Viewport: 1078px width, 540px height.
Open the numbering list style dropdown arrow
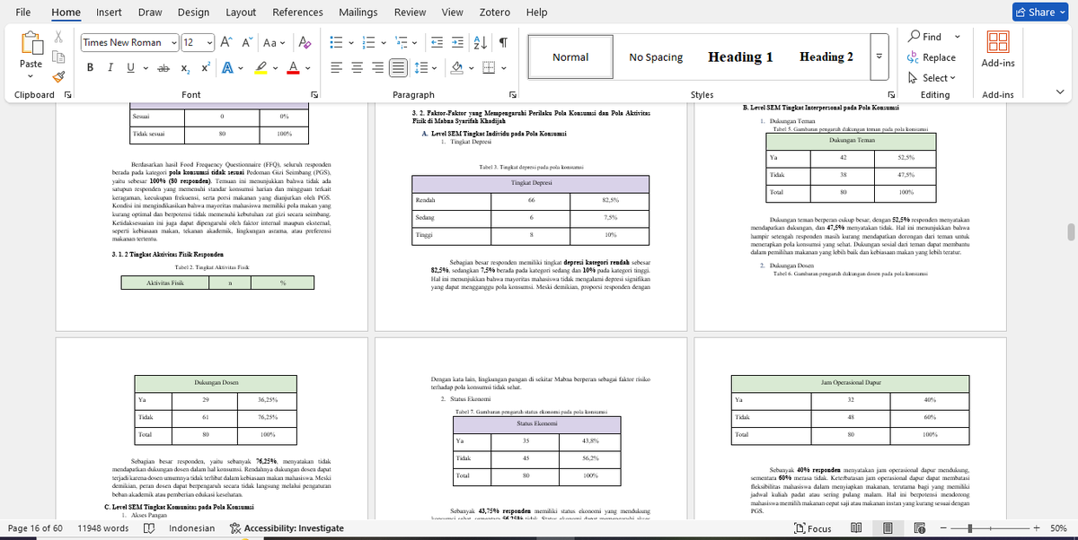coord(384,42)
